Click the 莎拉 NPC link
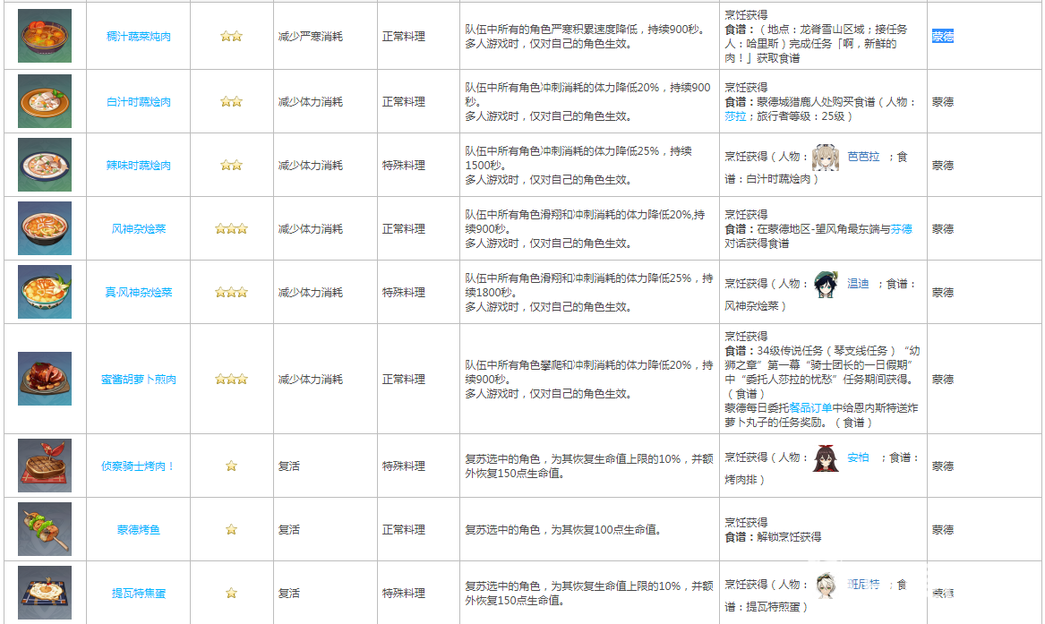 tap(736, 116)
